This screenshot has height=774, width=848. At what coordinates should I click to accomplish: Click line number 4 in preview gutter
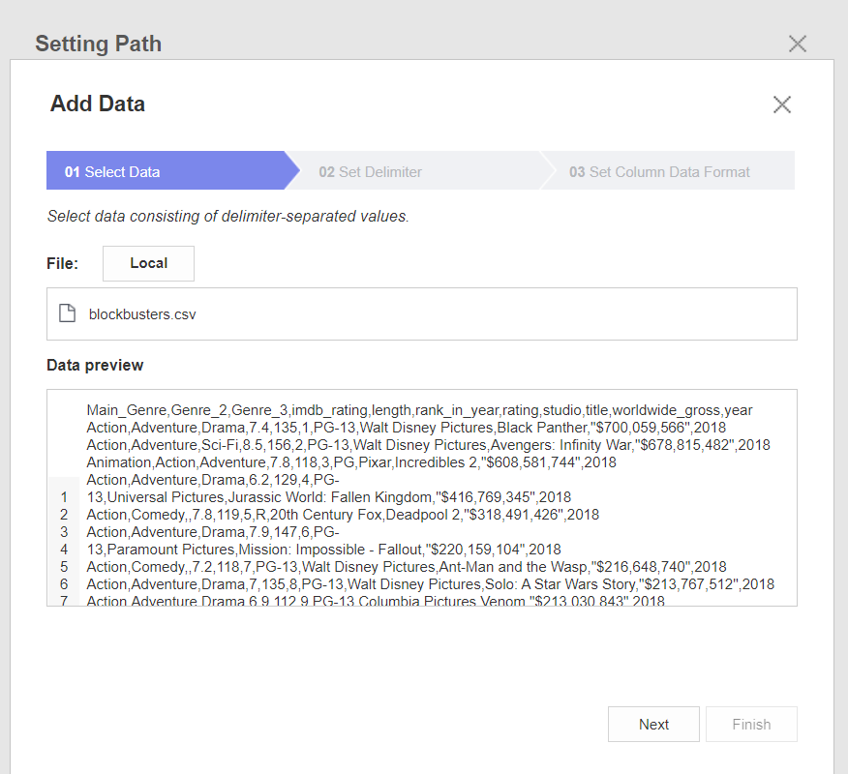[x=64, y=550]
